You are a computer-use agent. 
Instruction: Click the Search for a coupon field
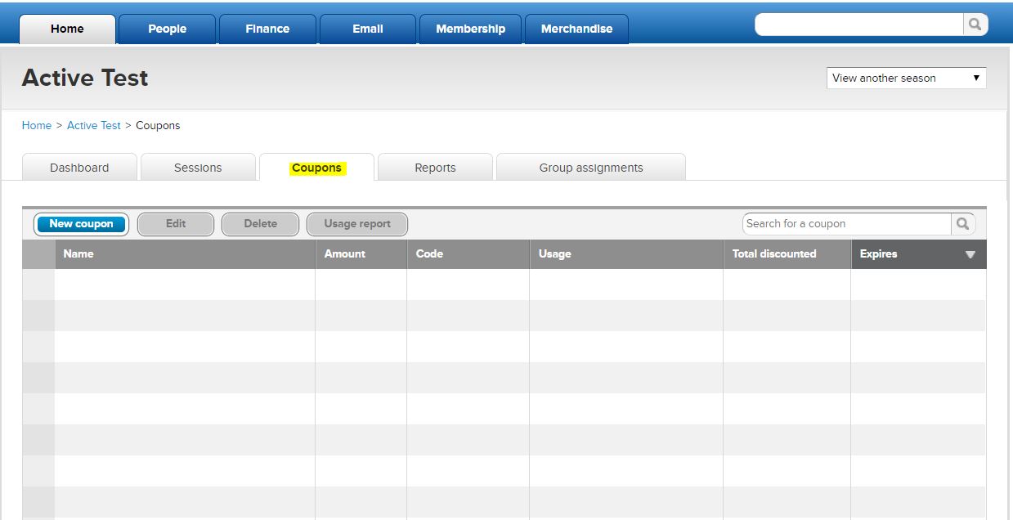coord(846,223)
